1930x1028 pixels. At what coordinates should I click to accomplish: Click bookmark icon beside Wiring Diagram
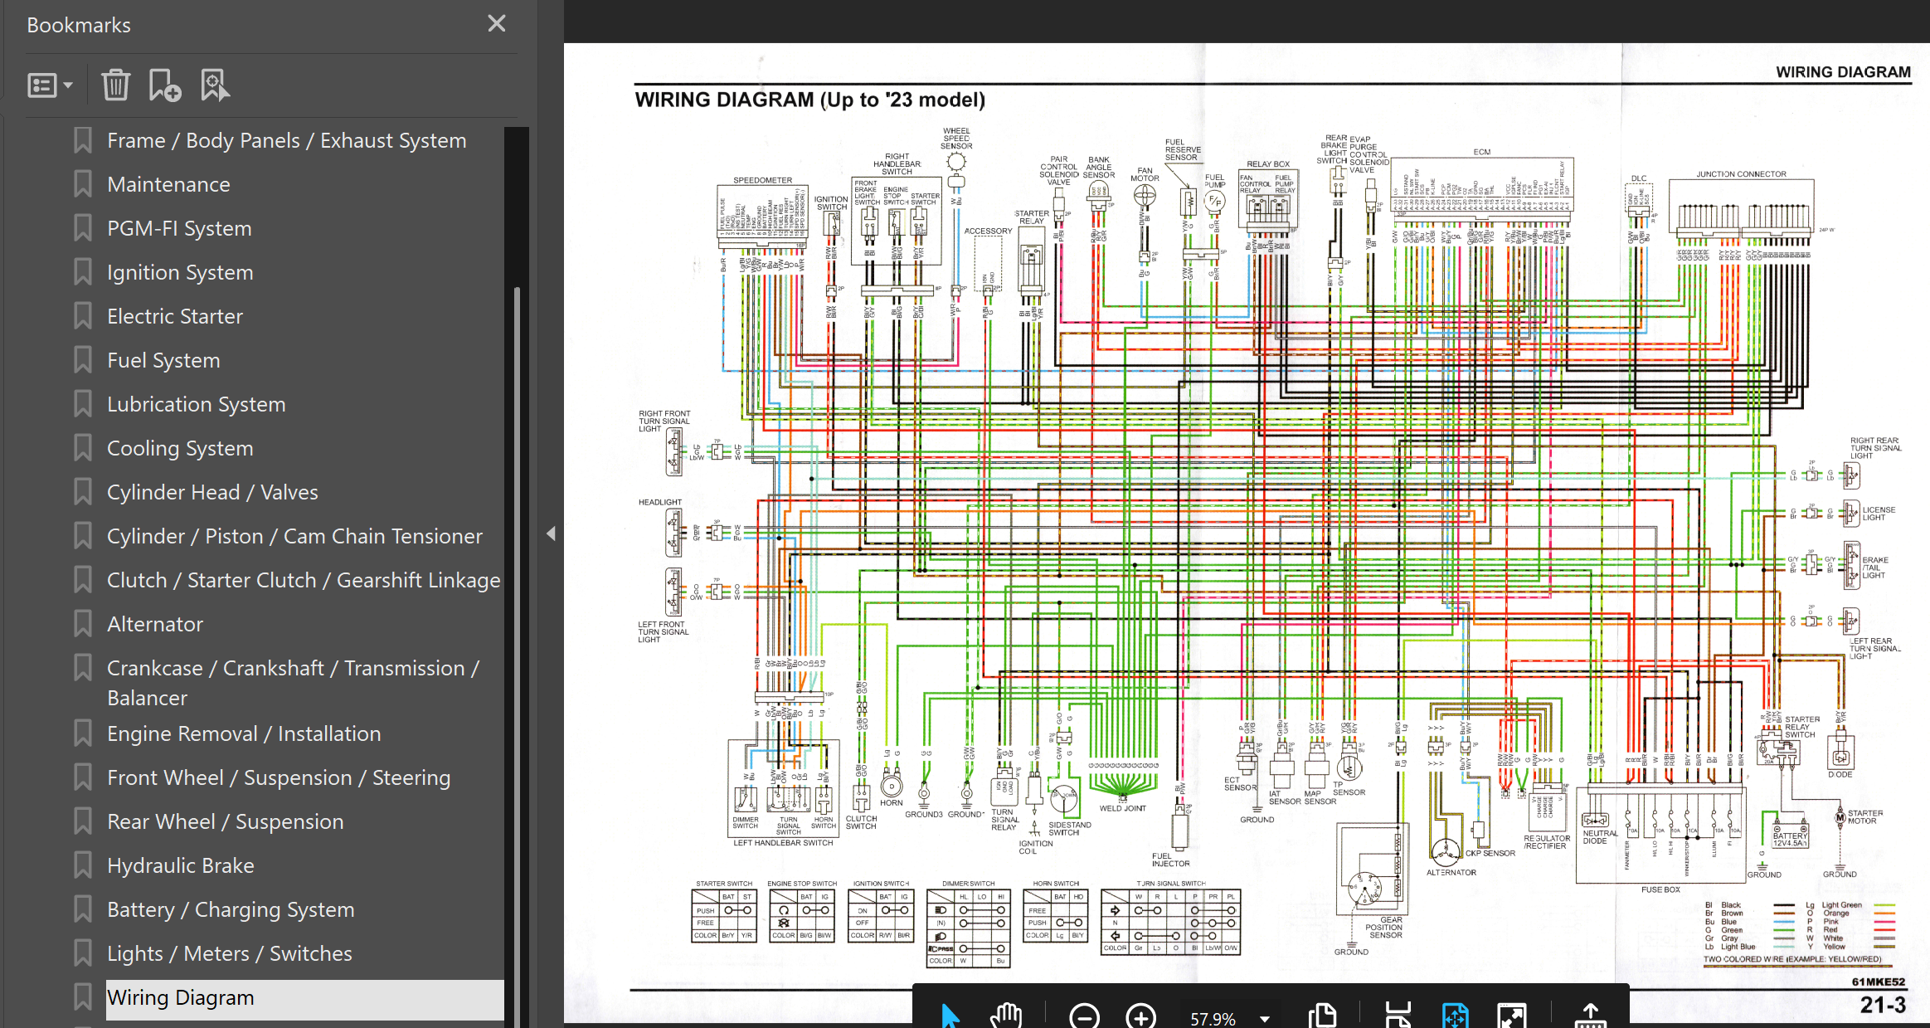(82, 997)
